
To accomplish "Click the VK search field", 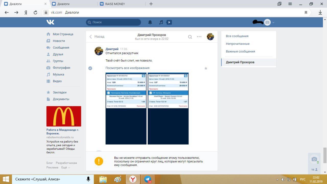I will (113, 22).
